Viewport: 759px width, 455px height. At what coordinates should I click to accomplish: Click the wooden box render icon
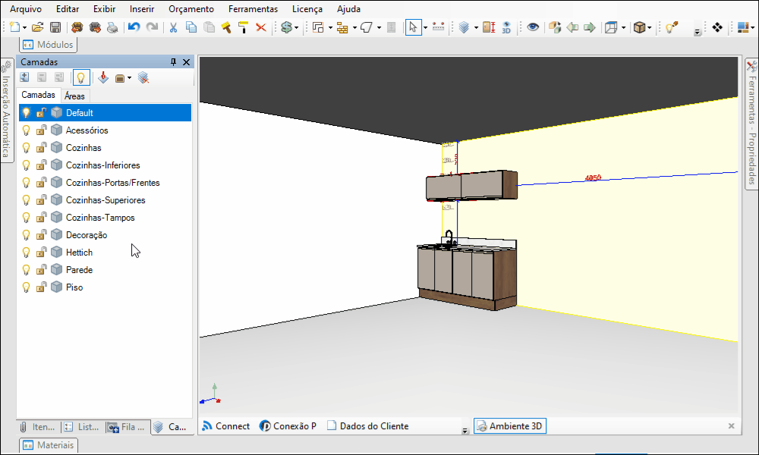click(639, 27)
